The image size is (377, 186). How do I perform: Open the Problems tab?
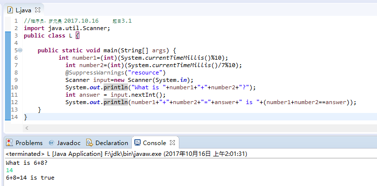[29, 143]
